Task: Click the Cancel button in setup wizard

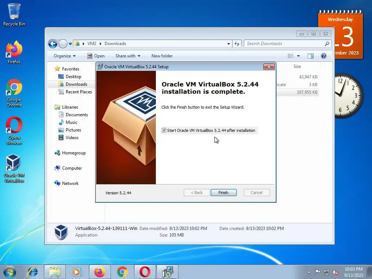Action: pos(257,193)
